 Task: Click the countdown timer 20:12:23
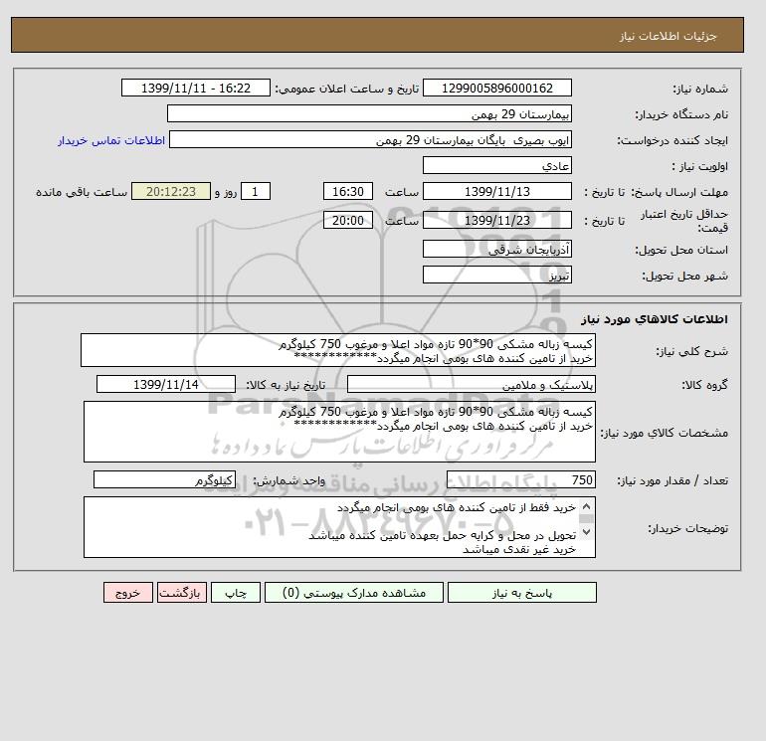(171, 192)
